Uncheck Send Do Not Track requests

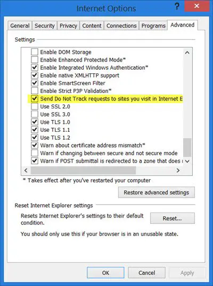click(35, 99)
